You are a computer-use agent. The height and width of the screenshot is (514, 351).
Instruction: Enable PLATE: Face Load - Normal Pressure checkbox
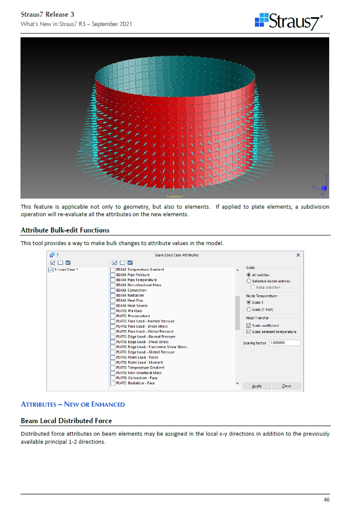point(113,321)
